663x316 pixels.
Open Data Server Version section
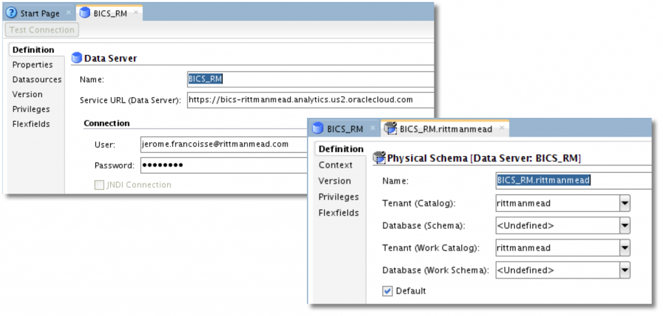[x=27, y=95]
